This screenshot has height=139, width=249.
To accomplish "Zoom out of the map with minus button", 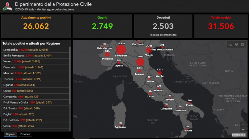I will [243, 129].
